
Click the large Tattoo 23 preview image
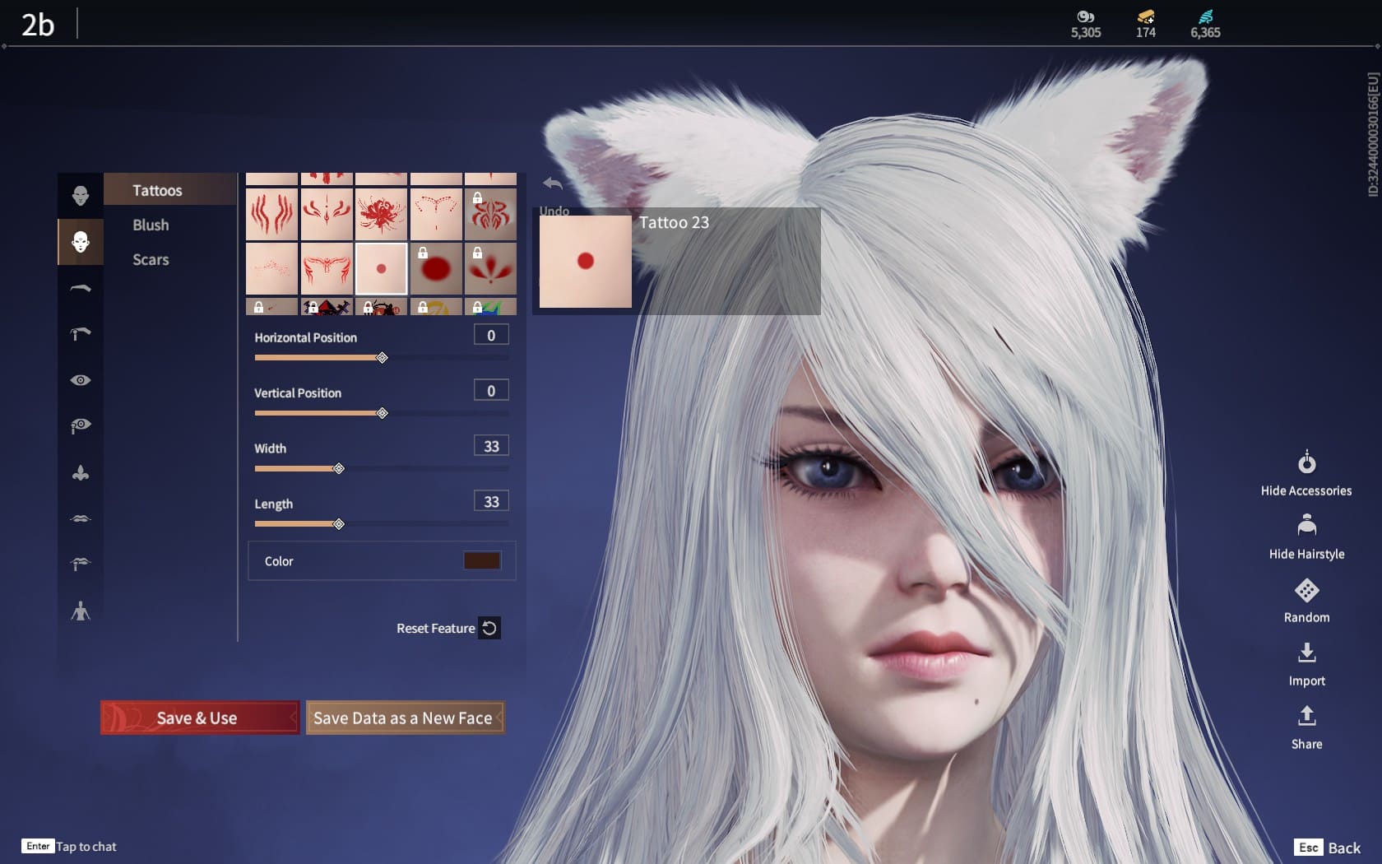586,261
